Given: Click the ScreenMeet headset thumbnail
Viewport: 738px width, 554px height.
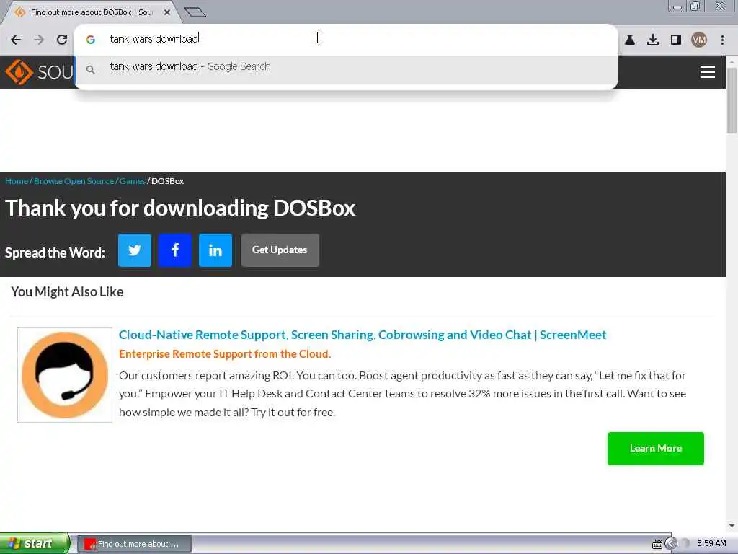Looking at the screenshot, I should pos(65,375).
